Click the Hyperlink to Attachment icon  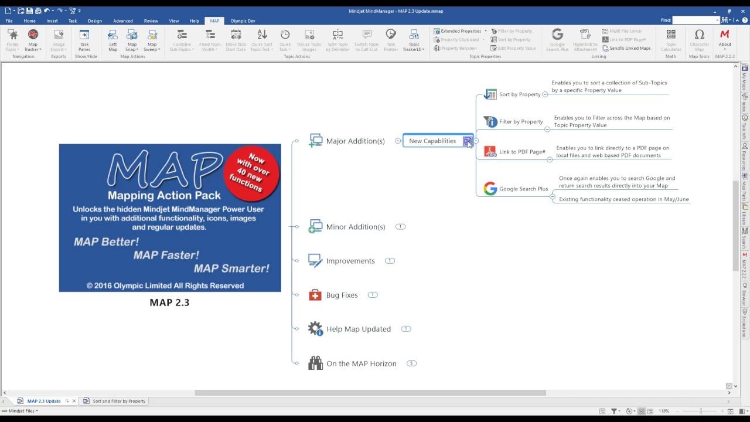(x=585, y=35)
